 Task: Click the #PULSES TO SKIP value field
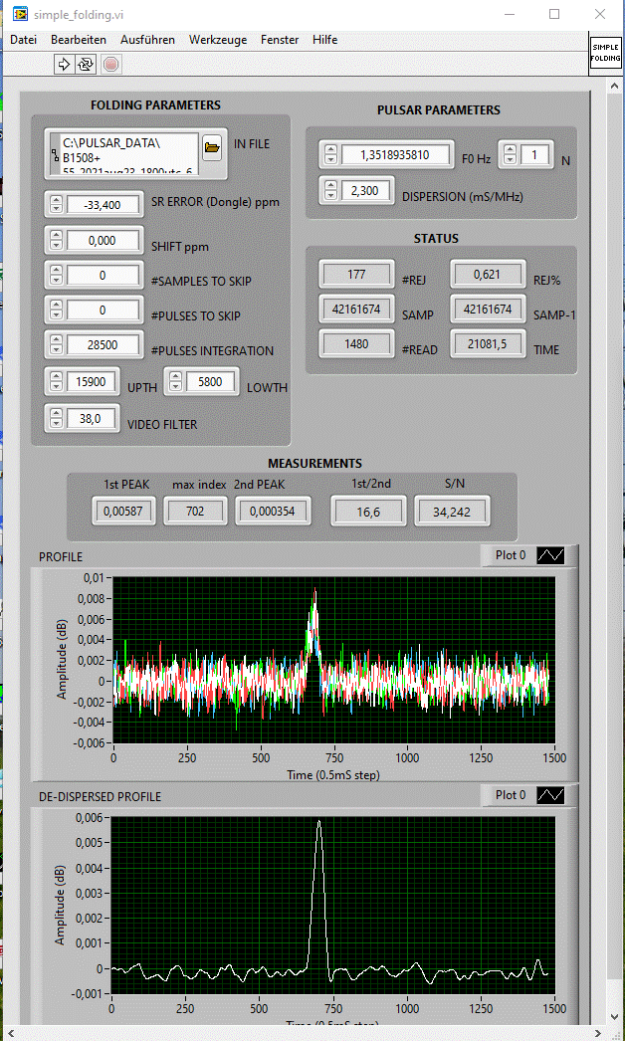click(x=103, y=311)
